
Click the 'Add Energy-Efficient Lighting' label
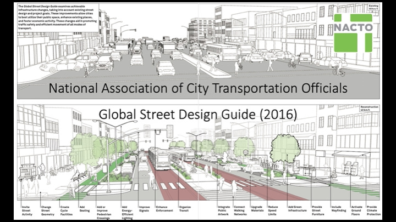click(x=127, y=213)
